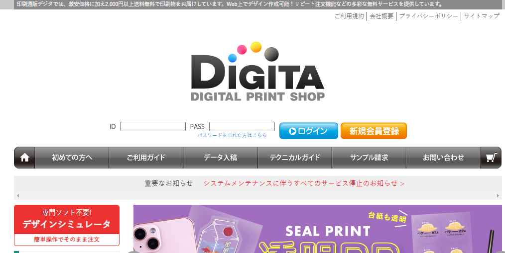Open テクニカルガイド from navigation bar

tap(295, 158)
